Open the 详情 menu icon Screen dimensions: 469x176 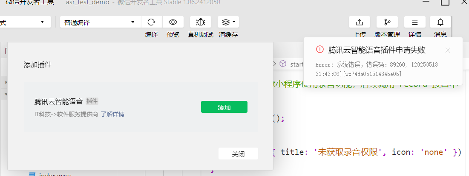415,22
